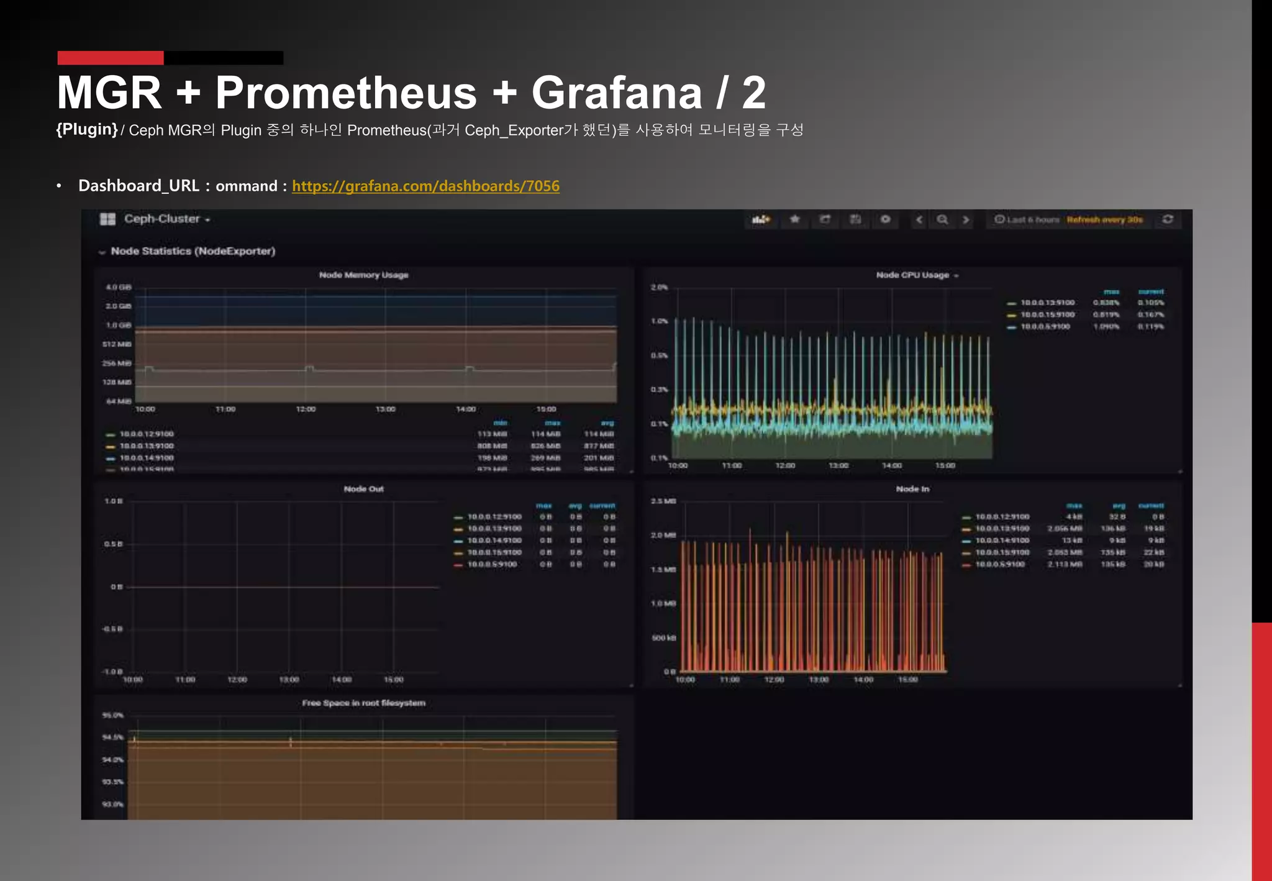This screenshot has width=1272, height=881.
Task: Open the grafana.com dashboards/7056 link
Action: pyautogui.click(x=425, y=186)
